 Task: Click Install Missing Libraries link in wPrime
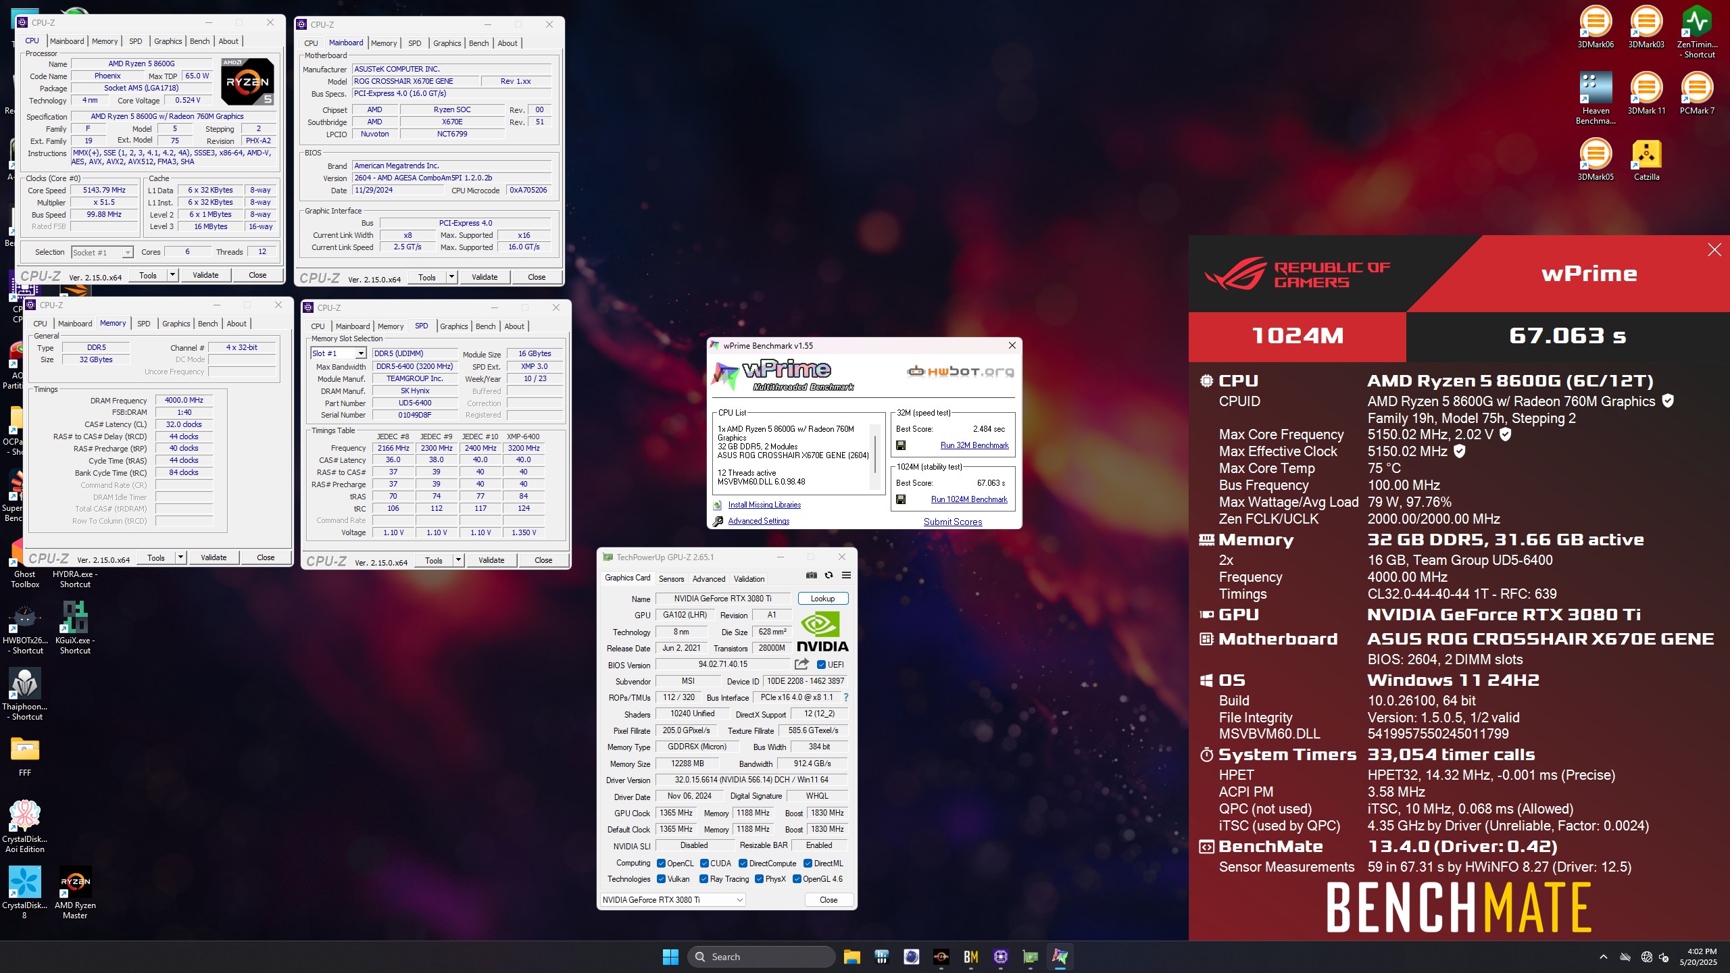[x=764, y=505]
